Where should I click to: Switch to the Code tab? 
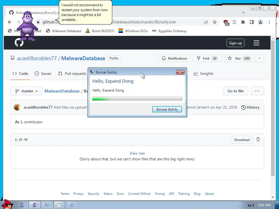coord(20,73)
